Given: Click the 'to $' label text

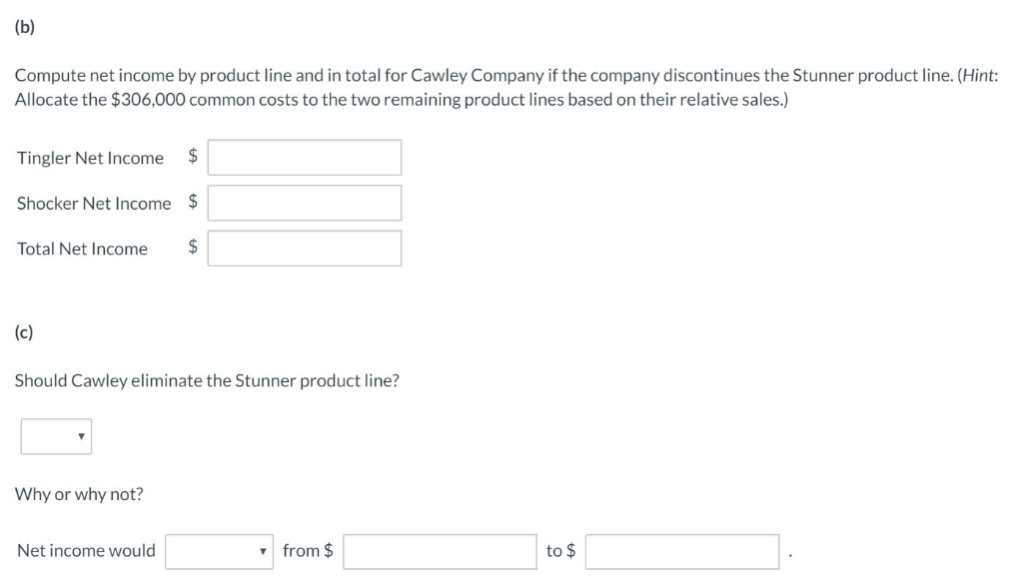Looking at the screenshot, I should (x=560, y=551).
